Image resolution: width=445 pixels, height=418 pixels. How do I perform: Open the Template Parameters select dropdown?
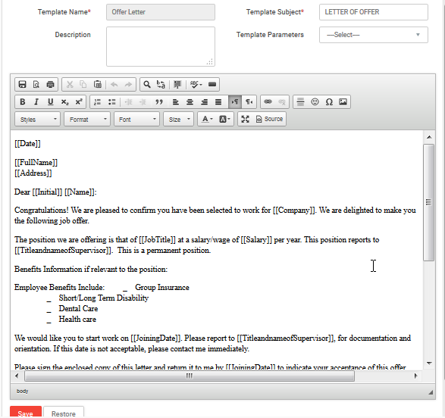tap(374, 35)
